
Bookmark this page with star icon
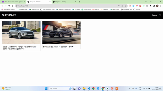126,6
